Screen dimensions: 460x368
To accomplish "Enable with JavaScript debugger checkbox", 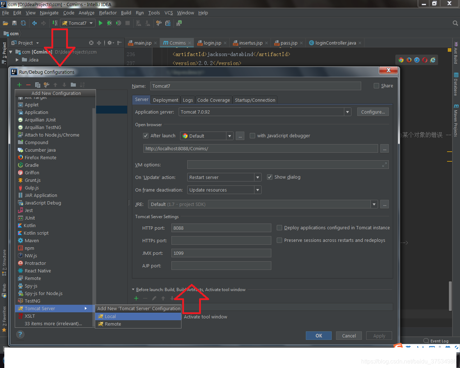I will click(252, 135).
